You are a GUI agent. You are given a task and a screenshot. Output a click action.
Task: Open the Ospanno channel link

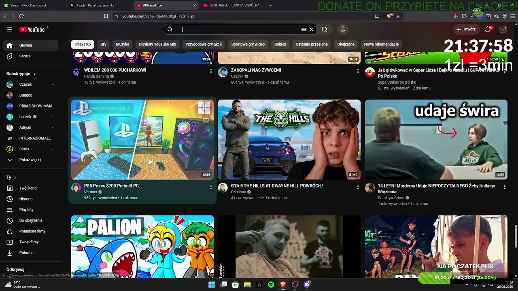(x=238, y=192)
